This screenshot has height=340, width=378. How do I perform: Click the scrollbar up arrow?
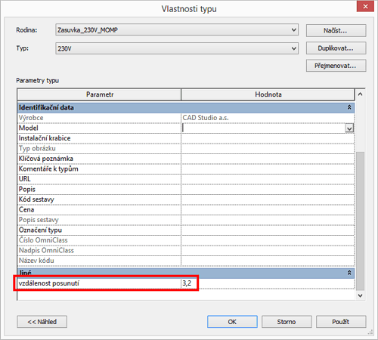click(361, 94)
